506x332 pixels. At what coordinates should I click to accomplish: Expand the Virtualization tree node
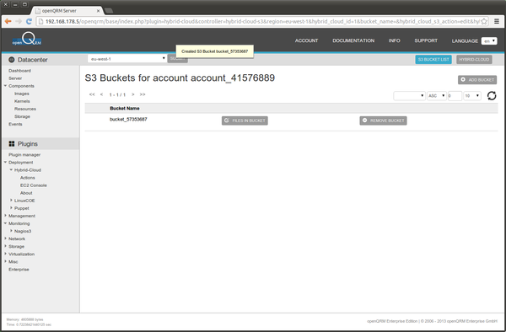click(5, 254)
